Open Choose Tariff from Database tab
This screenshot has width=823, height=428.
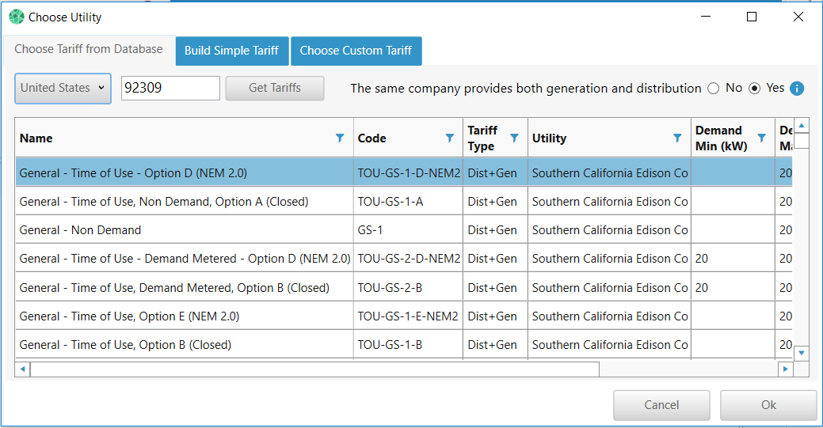(89, 49)
